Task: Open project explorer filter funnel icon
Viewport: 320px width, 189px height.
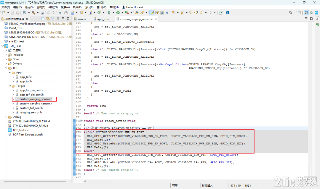Action: tap(53, 19)
